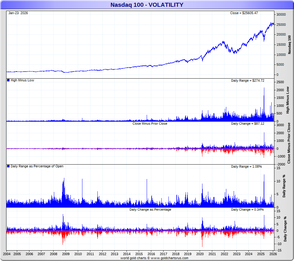Click the blue 'Daily Range as Percentage' legend square
The width and height of the screenshot is (294, 261).
(x=8, y=166)
